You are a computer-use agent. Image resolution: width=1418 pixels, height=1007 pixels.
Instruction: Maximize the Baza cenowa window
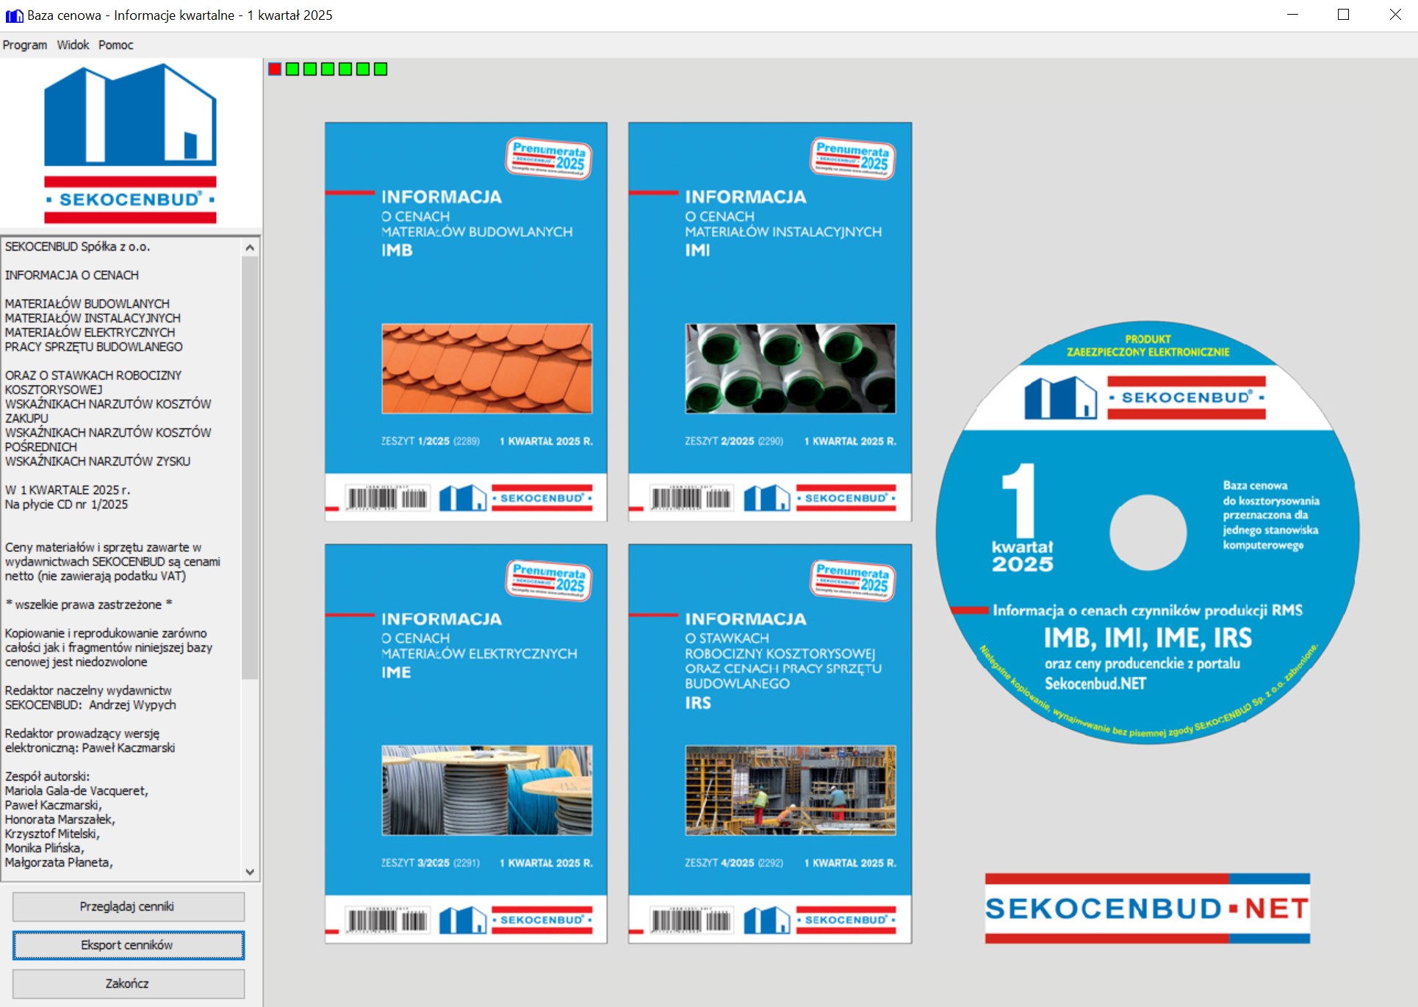[x=1343, y=15]
